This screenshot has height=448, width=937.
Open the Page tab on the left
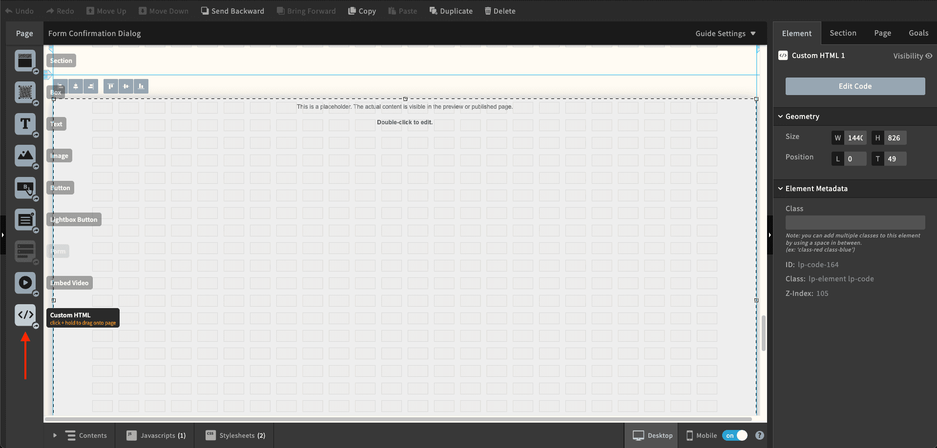24,33
